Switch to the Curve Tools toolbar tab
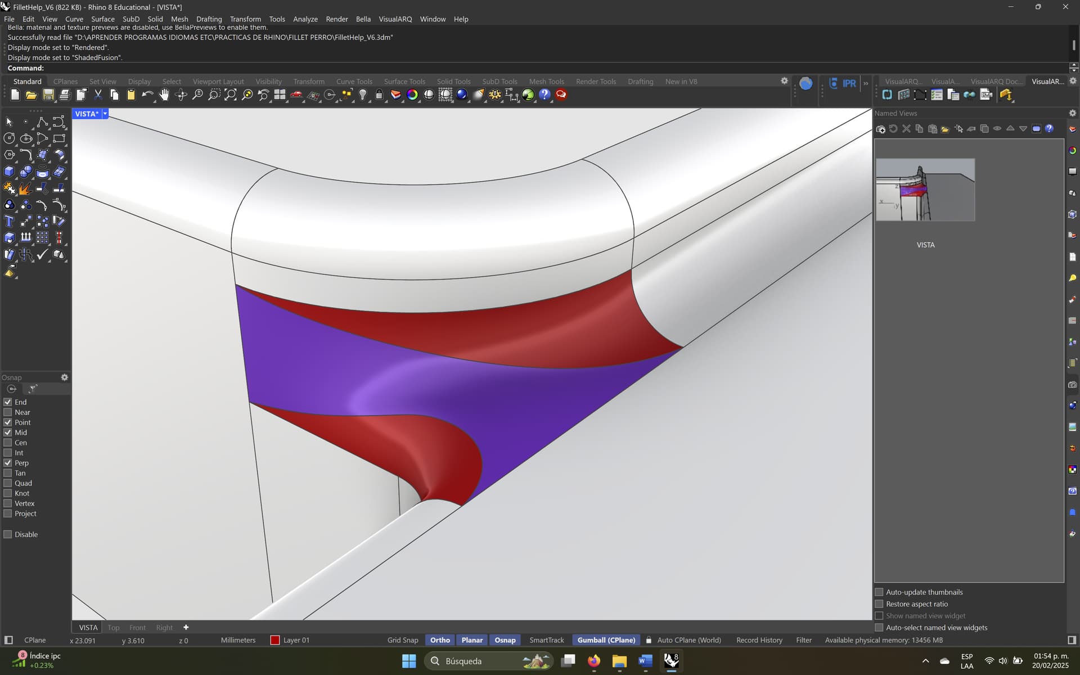The image size is (1080, 675). coord(354,82)
